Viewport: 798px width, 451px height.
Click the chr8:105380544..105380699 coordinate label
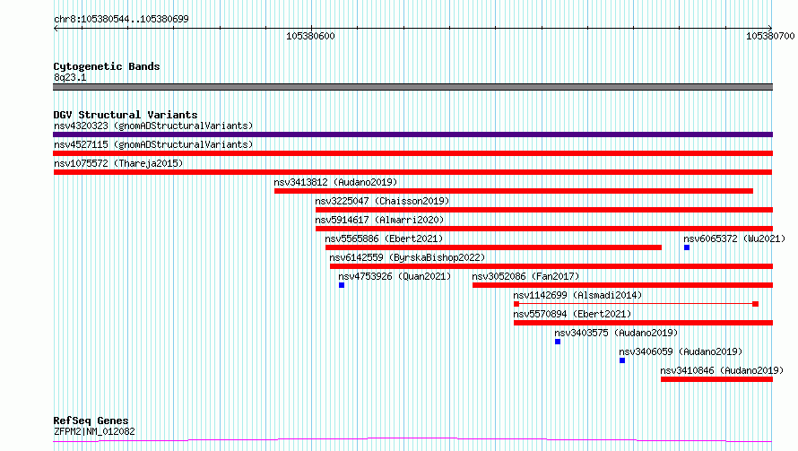click(x=121, y=19)
